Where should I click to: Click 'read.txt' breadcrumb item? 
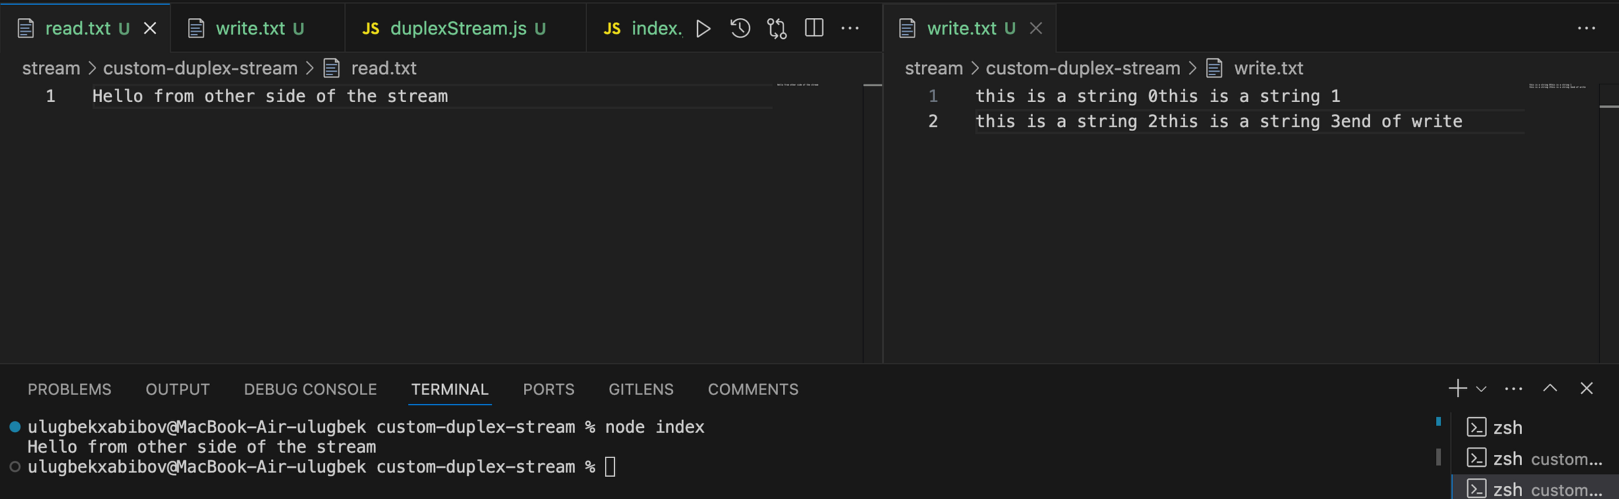370,68
